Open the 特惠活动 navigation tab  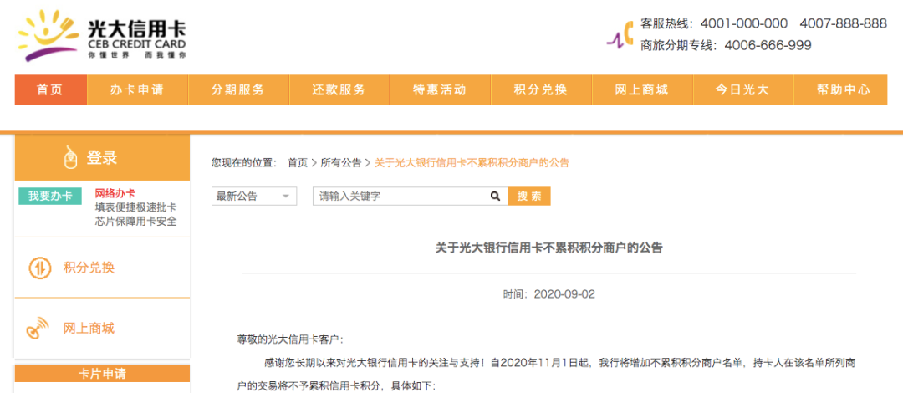coord(440,90)
